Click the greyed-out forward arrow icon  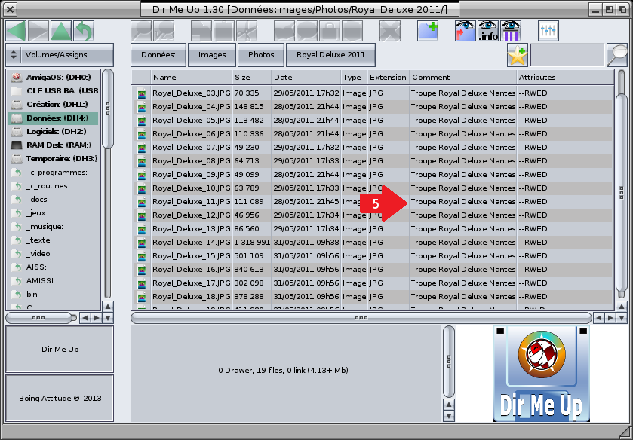38,31
